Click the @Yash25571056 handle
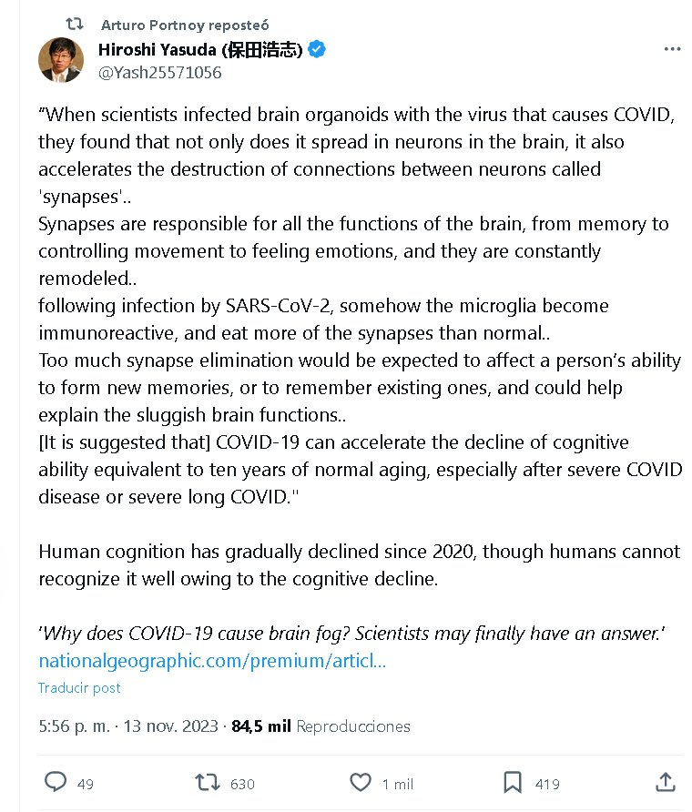This screenshot has width=692, height=812. pyautogui.click(x=159, y=73)
